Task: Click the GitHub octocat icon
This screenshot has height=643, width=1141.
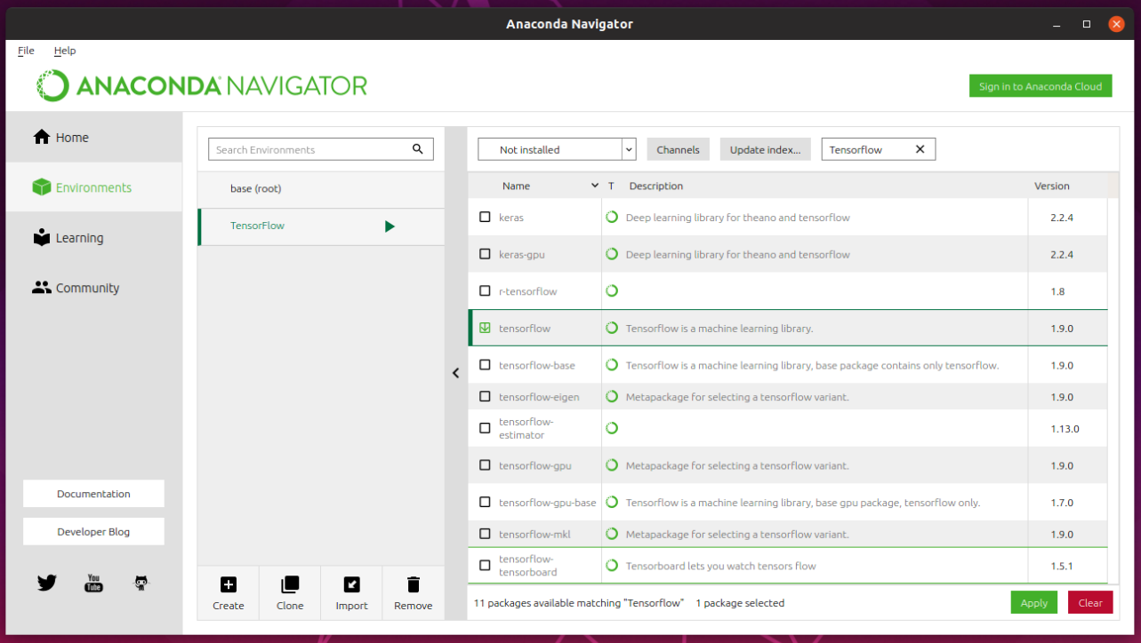Action: 141,583
